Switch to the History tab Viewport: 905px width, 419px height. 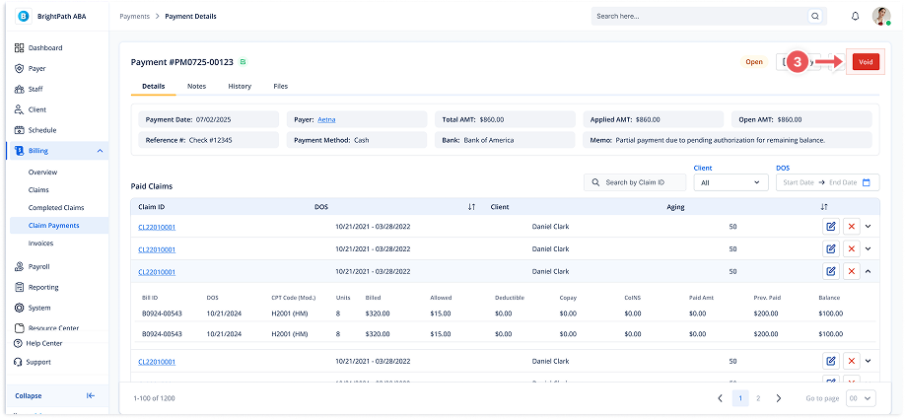click(x=240, y=86)
